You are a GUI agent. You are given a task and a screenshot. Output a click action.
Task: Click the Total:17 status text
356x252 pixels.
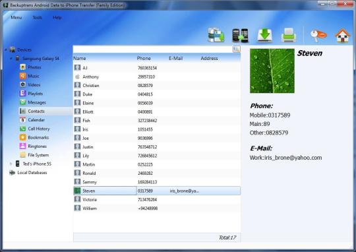(x=227, y=237)
